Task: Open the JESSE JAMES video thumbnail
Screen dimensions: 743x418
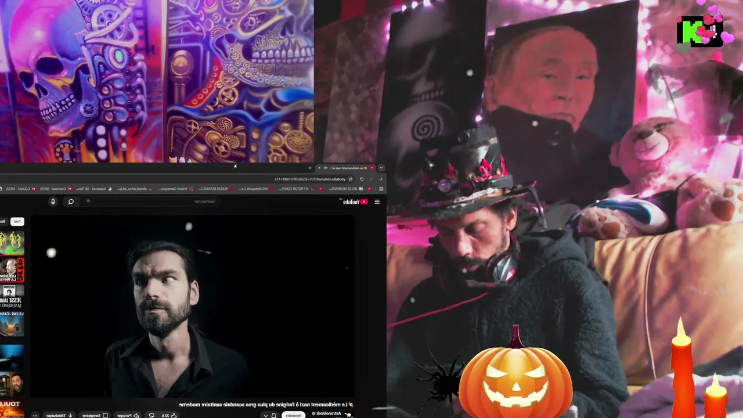Action: point(12,297)
